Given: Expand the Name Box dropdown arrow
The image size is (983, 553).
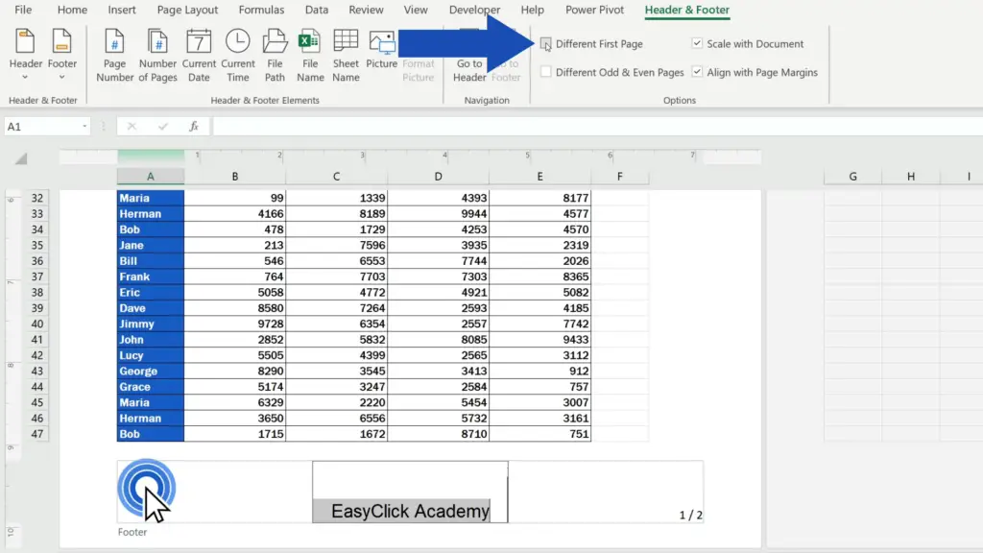Looking at the screenshot, I should [x=85, y=127].
